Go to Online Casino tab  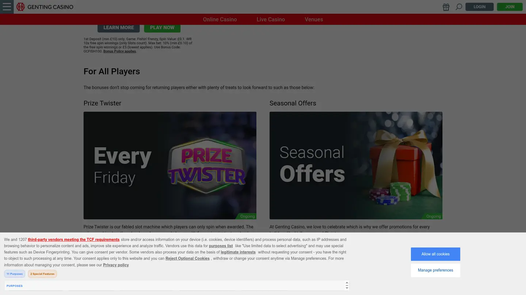point(220,19)
